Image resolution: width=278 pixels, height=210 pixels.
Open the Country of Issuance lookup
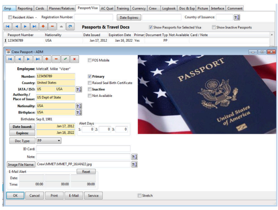(237, 17)
